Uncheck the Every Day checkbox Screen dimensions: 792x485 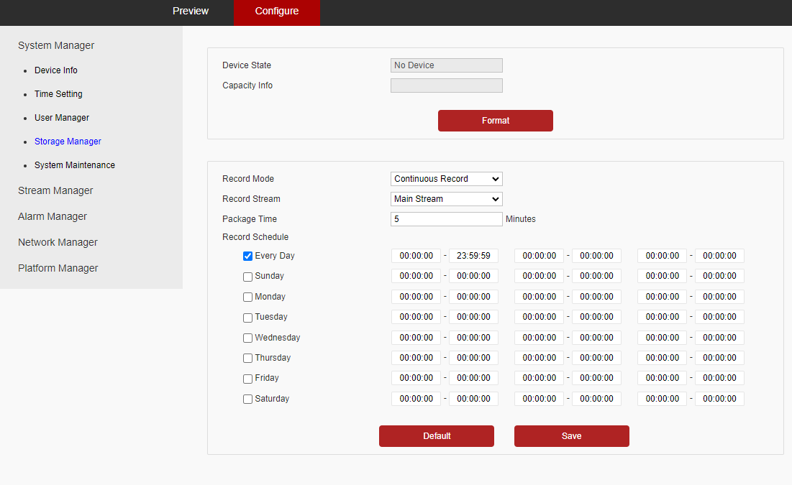pyautogui.click(x=247, y=256)
